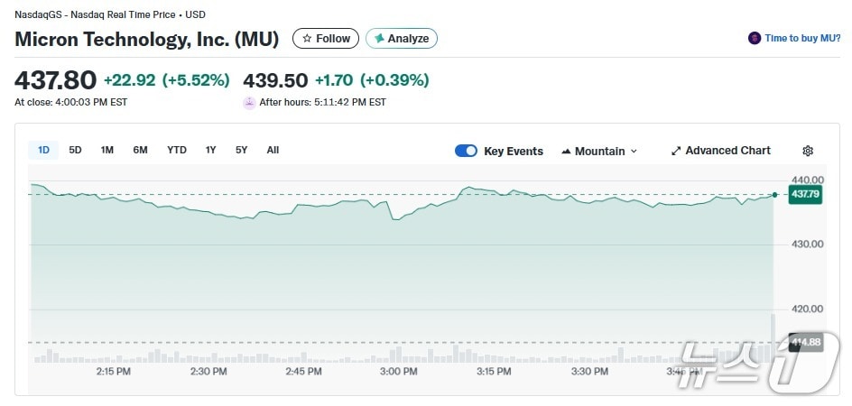Image resolution: width=852 pixels, height=406 pixels.
Task: Click the Advanced Chart expand icon
Action: tap(676, 151)
